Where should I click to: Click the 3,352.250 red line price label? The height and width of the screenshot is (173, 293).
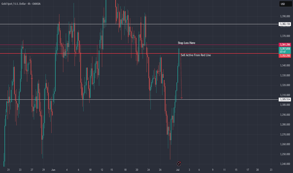285,56
